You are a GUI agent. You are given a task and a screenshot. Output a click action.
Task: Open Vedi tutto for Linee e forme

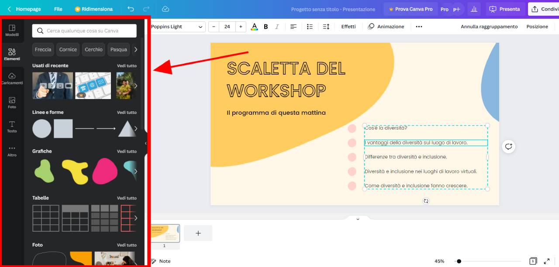pos(127,112)
